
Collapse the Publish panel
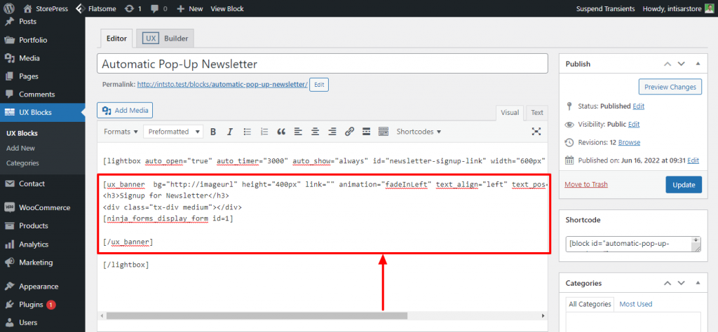[x=698, y=64]
